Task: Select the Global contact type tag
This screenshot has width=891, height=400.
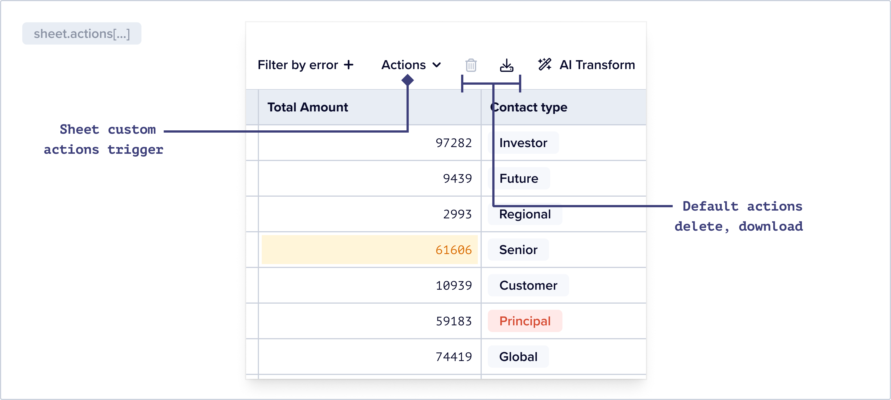Action: coord(518,357)
